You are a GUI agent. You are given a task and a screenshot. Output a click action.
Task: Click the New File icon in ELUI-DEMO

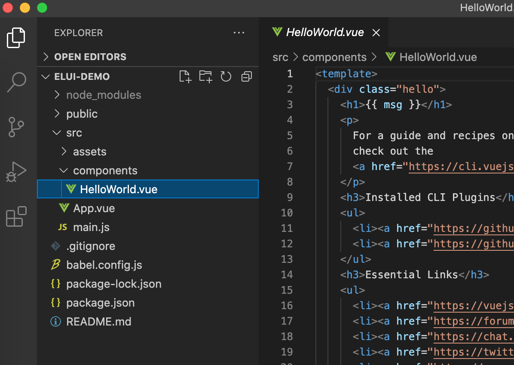tap(185, 77)
